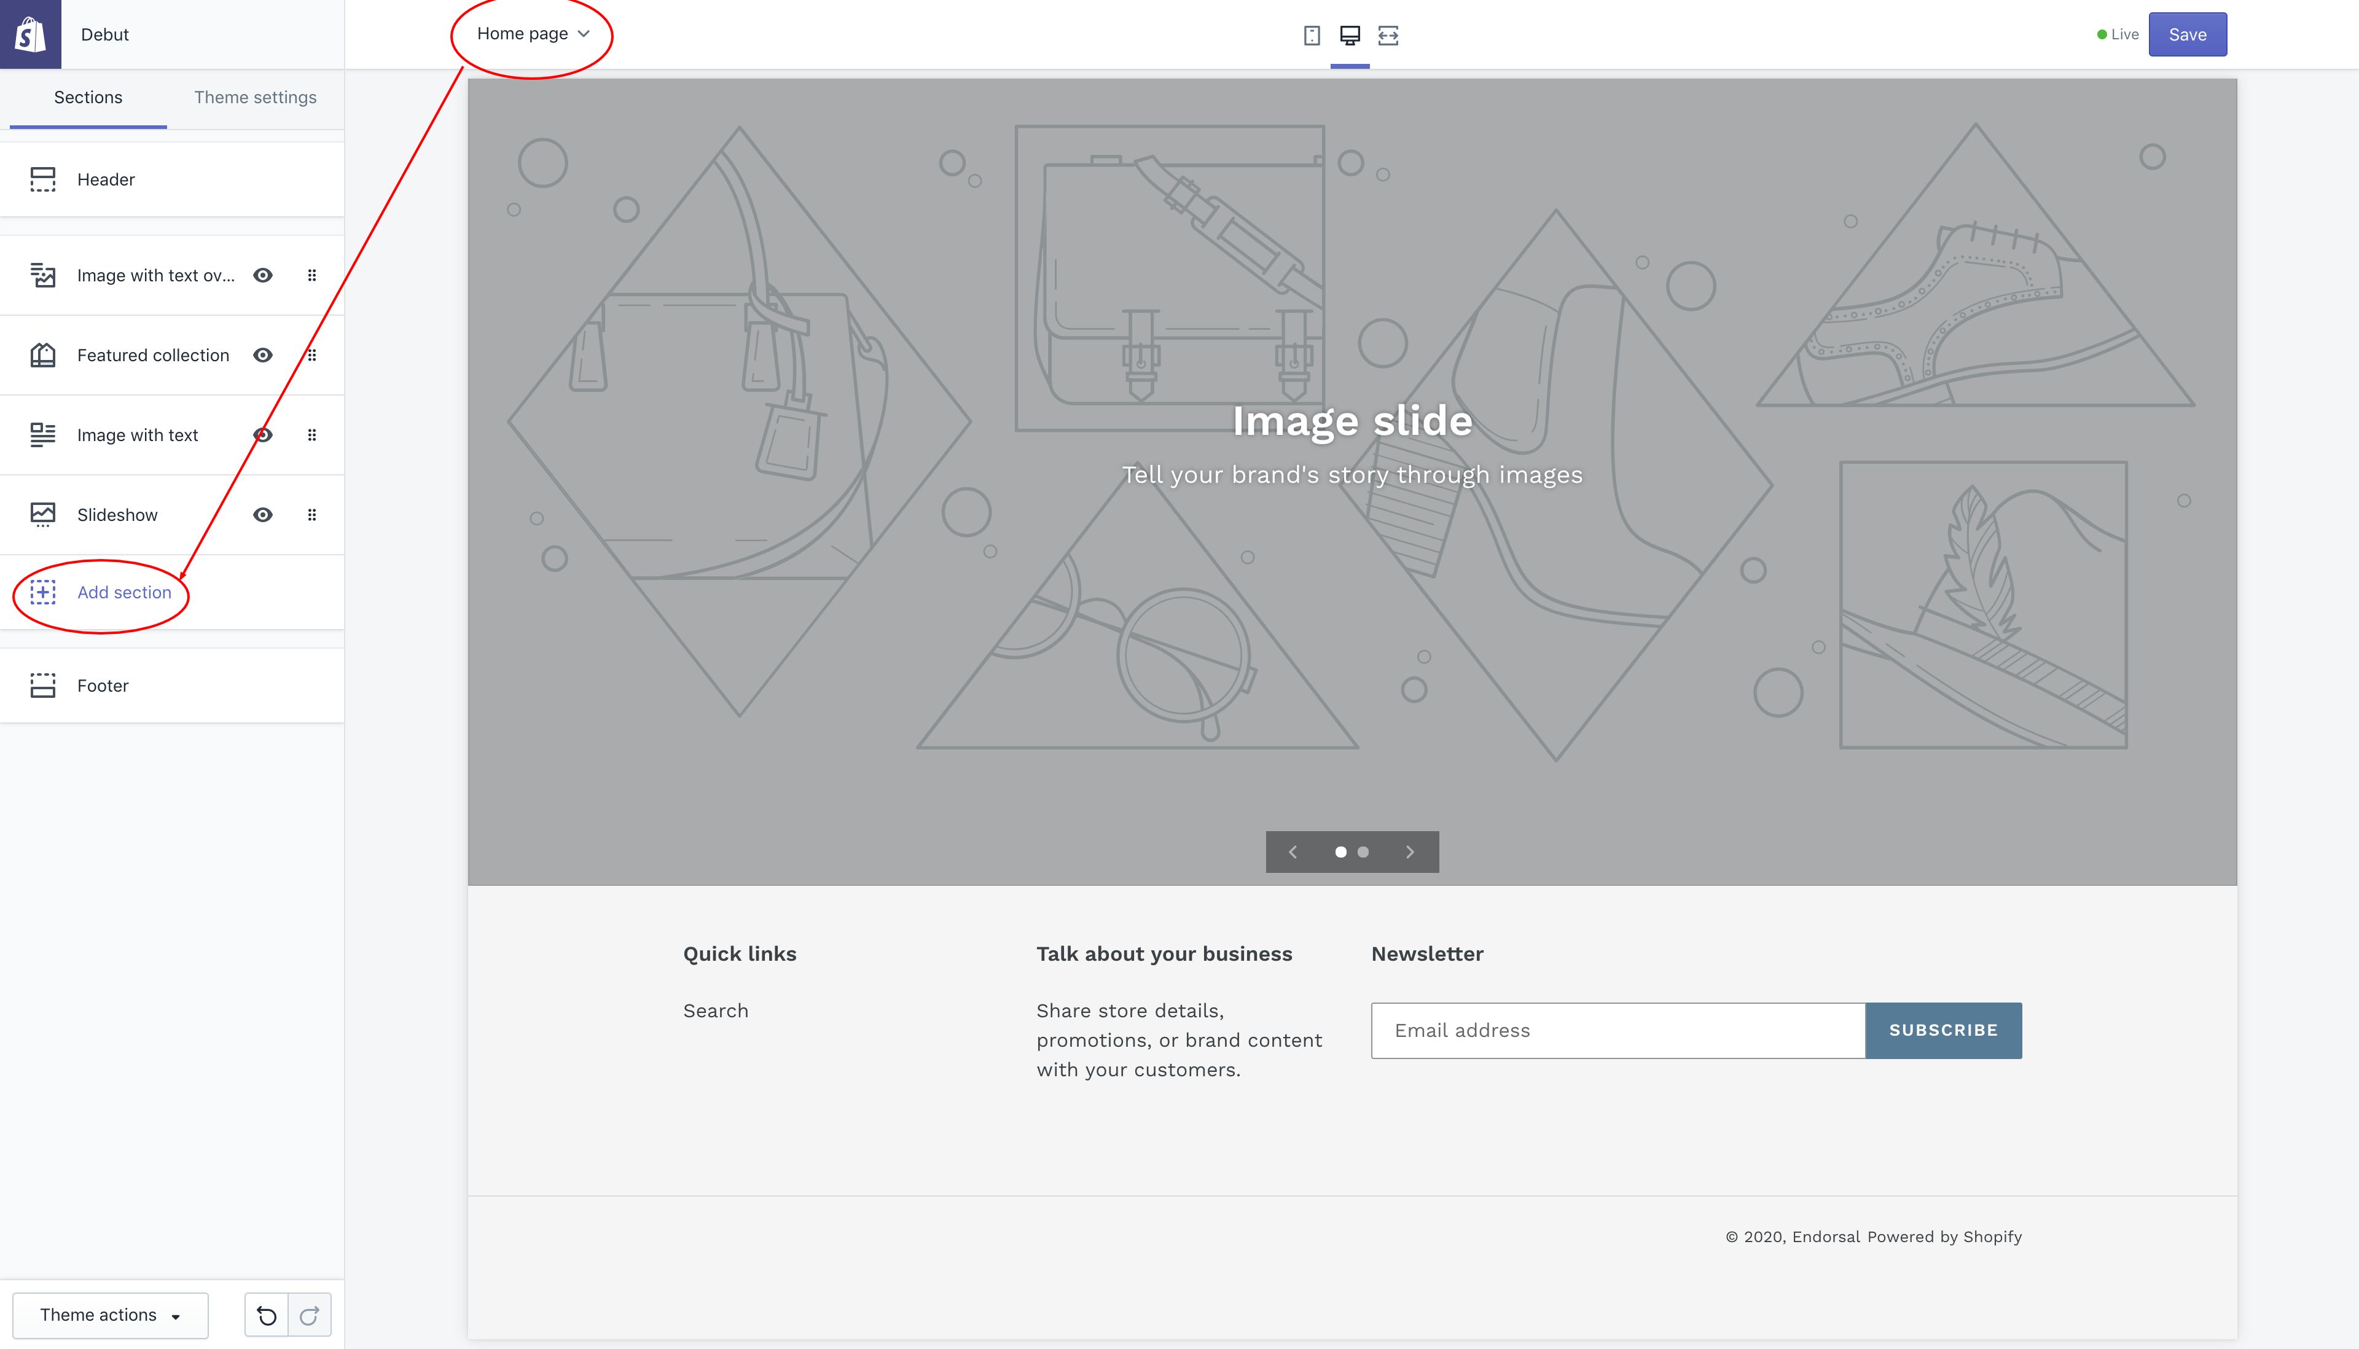2359x1349 pixels.
Task: Open the Home page dropdown
Action: (x=530, y=33)
